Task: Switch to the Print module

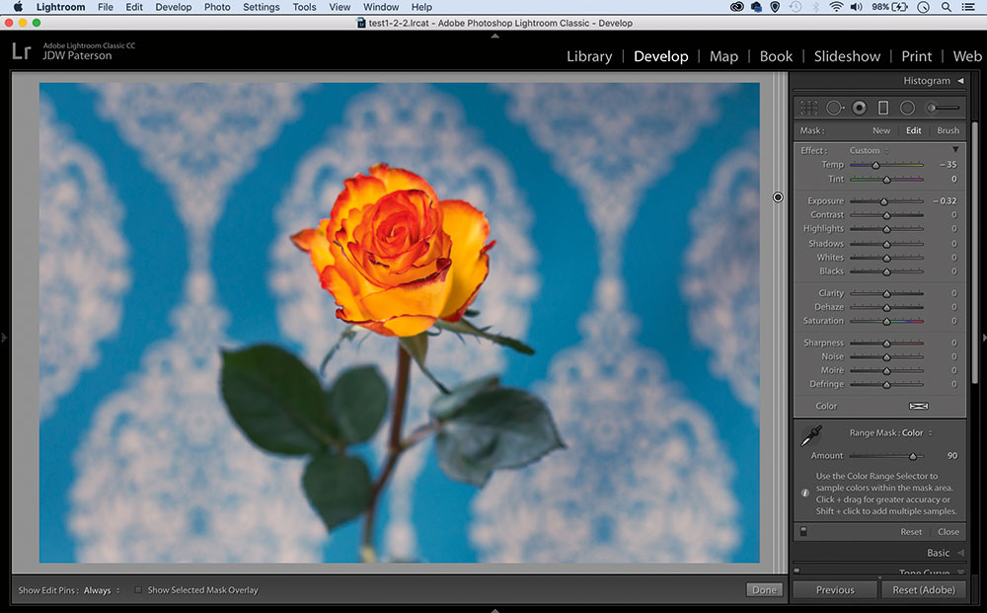Action: pos(917,56)
